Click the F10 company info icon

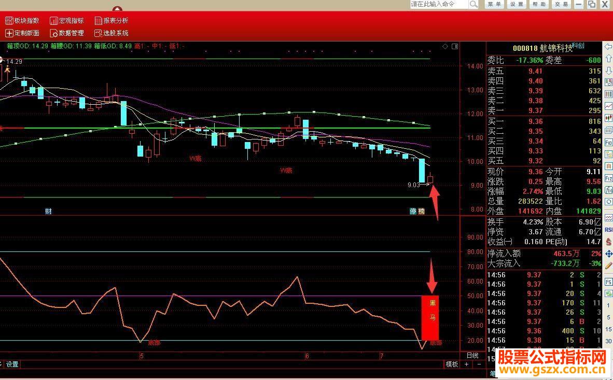click(x=608, y=142)
